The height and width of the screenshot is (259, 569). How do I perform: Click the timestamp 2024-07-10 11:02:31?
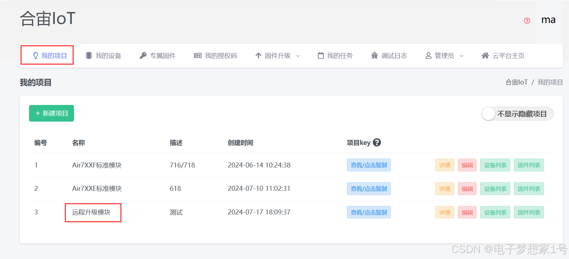point(259,188)
